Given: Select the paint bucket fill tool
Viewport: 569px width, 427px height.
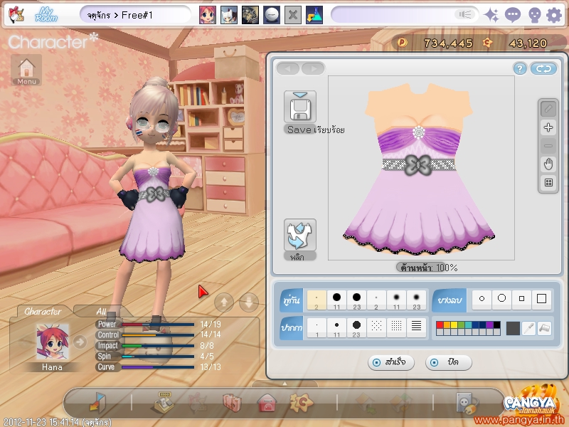Looking at the screenshot, I should [544, 328].
